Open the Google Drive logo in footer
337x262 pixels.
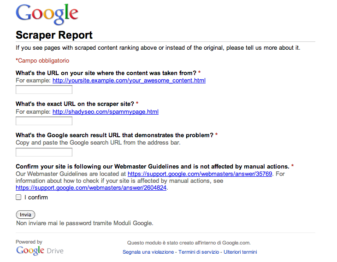coord(40,250)
